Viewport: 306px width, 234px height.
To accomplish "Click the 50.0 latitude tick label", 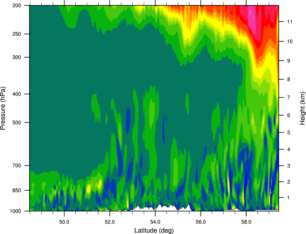I will [64, 222].
